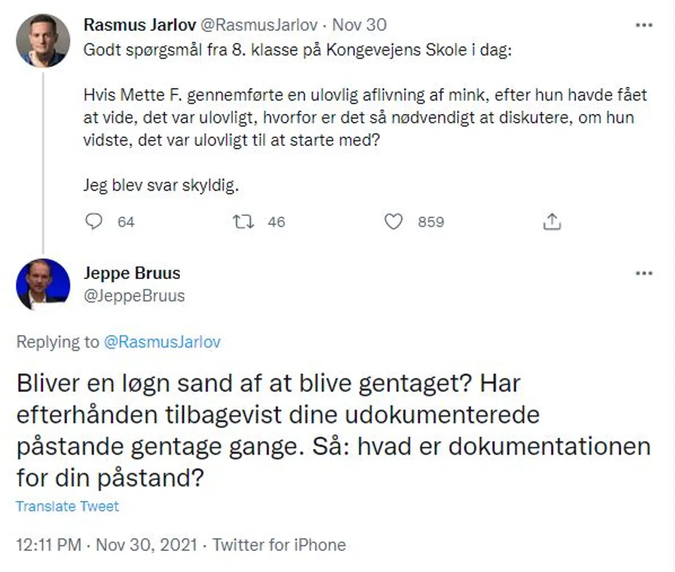Click the 46 retweet count
This screenshot has height=572, width=675.
point(276,222)
